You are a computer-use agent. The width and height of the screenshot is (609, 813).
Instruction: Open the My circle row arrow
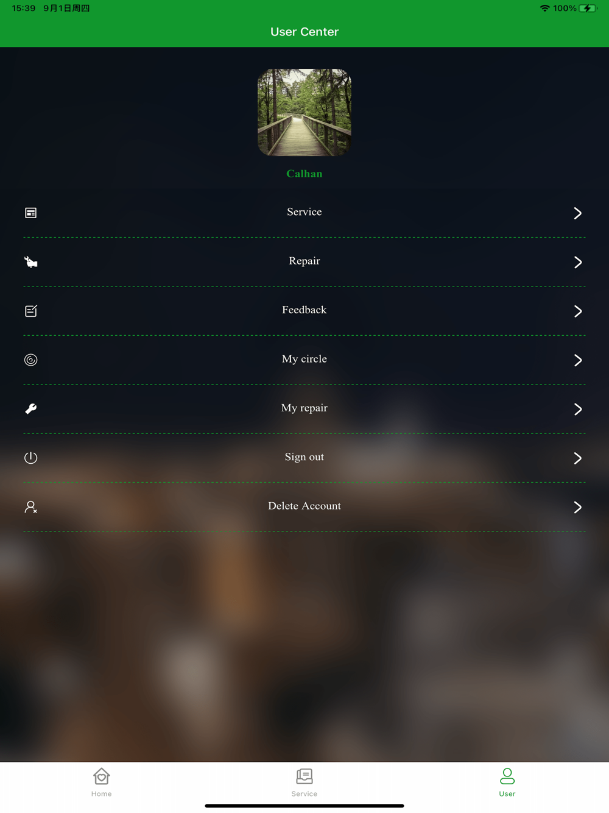click(577, 360)
